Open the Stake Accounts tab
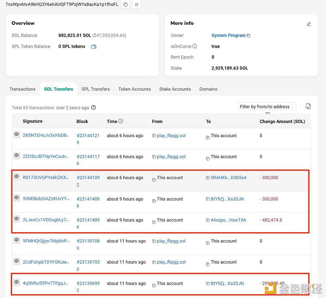 [175, 89]
